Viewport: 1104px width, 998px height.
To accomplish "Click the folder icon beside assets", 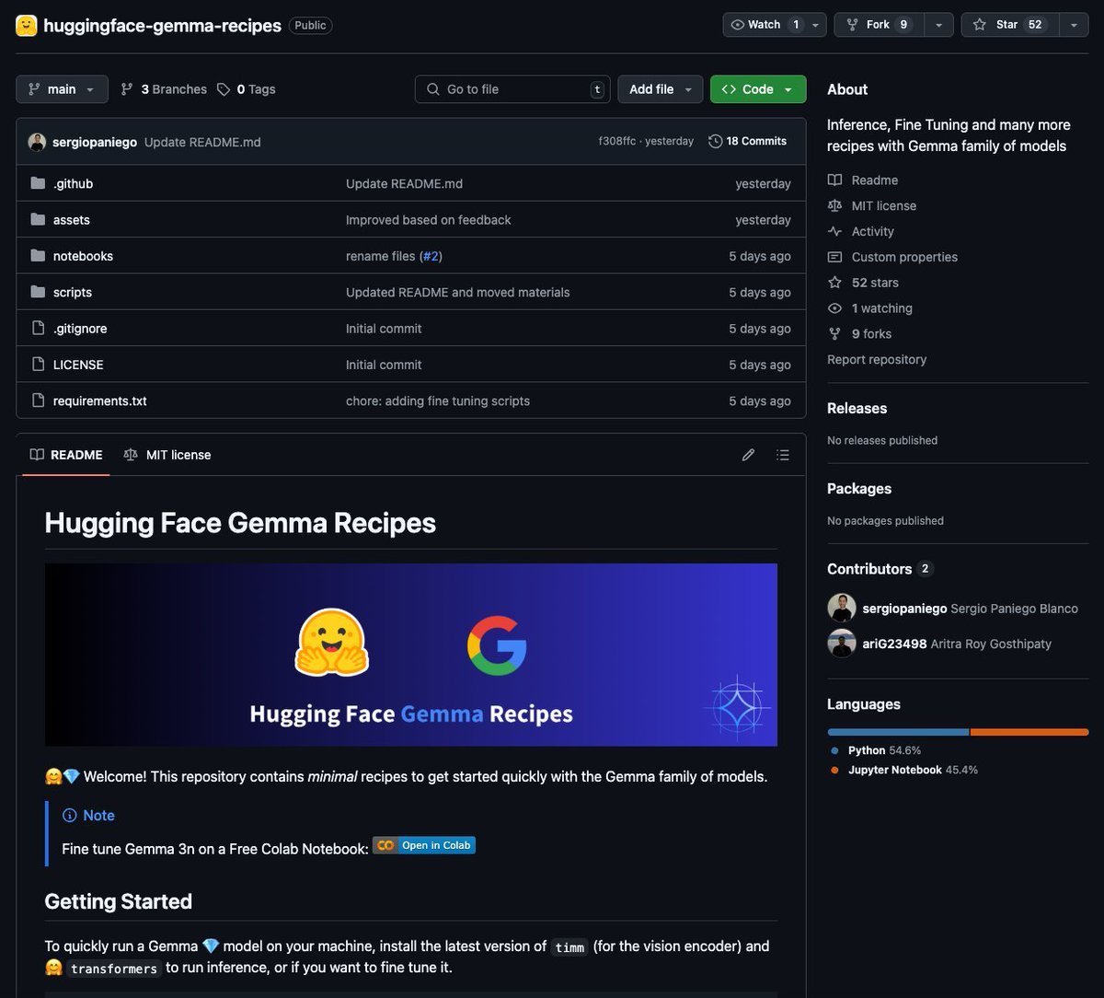I will pyautogui.click(x=38, y=219).
